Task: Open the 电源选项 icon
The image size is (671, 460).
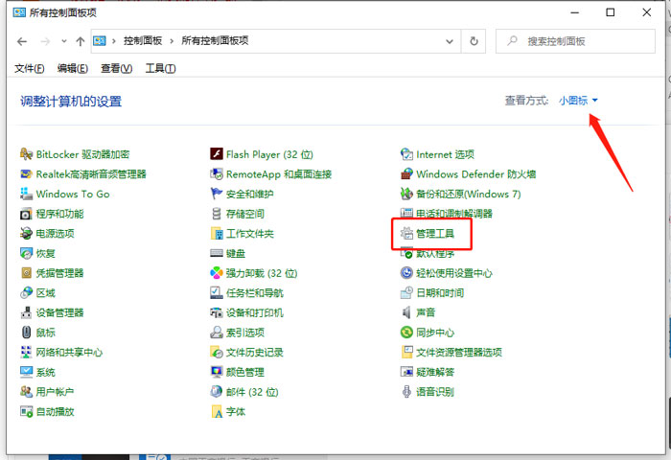Action: [26, 234]
